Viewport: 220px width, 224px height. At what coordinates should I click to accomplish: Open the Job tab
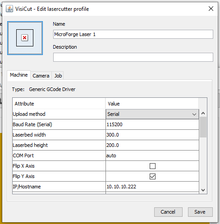[x=58, y=76]
